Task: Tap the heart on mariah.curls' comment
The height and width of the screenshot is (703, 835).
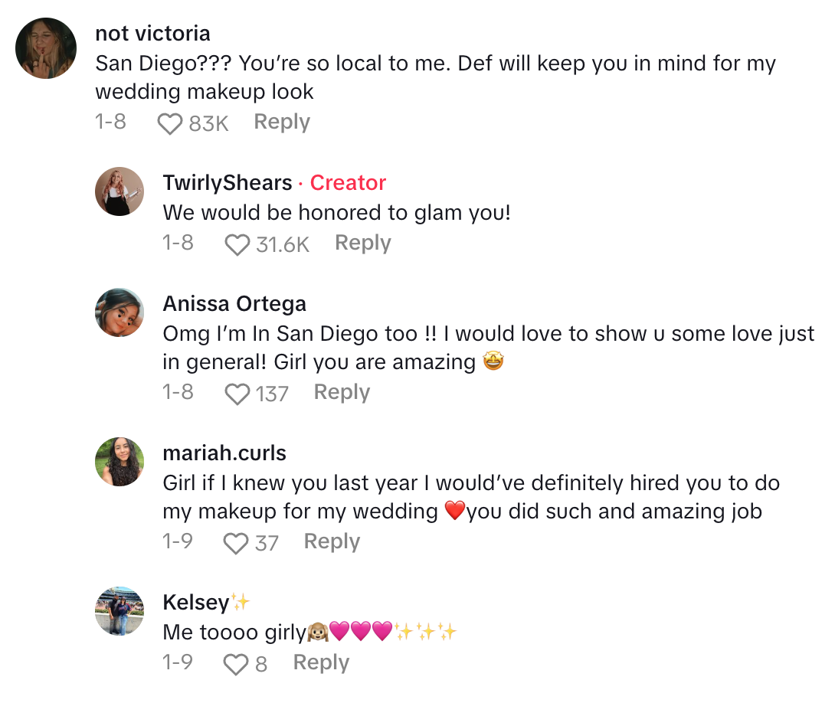Action: click(x=237, y=543)
